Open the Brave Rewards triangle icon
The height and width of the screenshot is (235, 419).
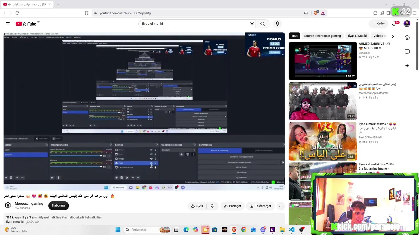pyautogui.click(x=323, y=13)
